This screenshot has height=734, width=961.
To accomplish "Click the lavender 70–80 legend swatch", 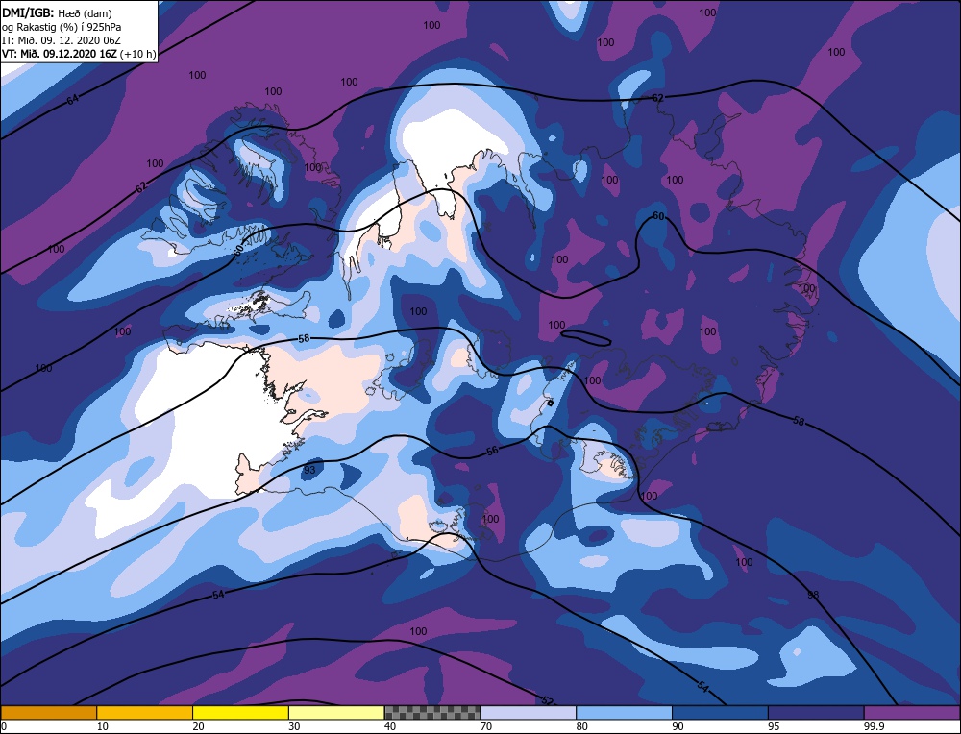I will point(529,713).
